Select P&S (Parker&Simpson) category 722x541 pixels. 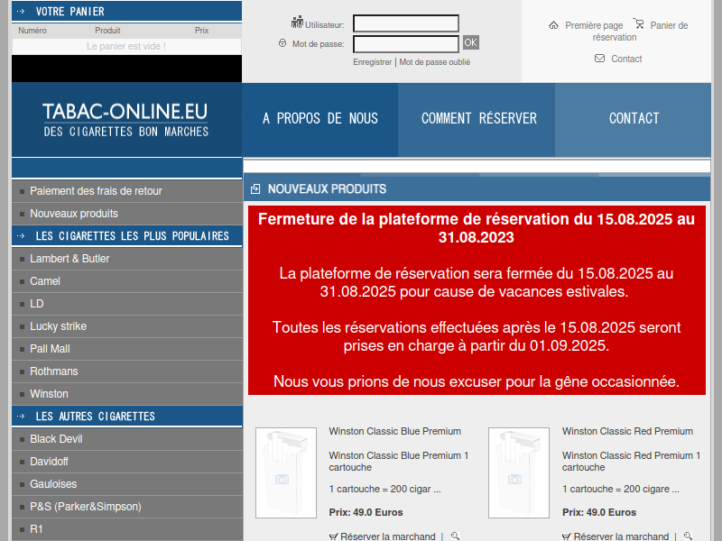(127, 507)
